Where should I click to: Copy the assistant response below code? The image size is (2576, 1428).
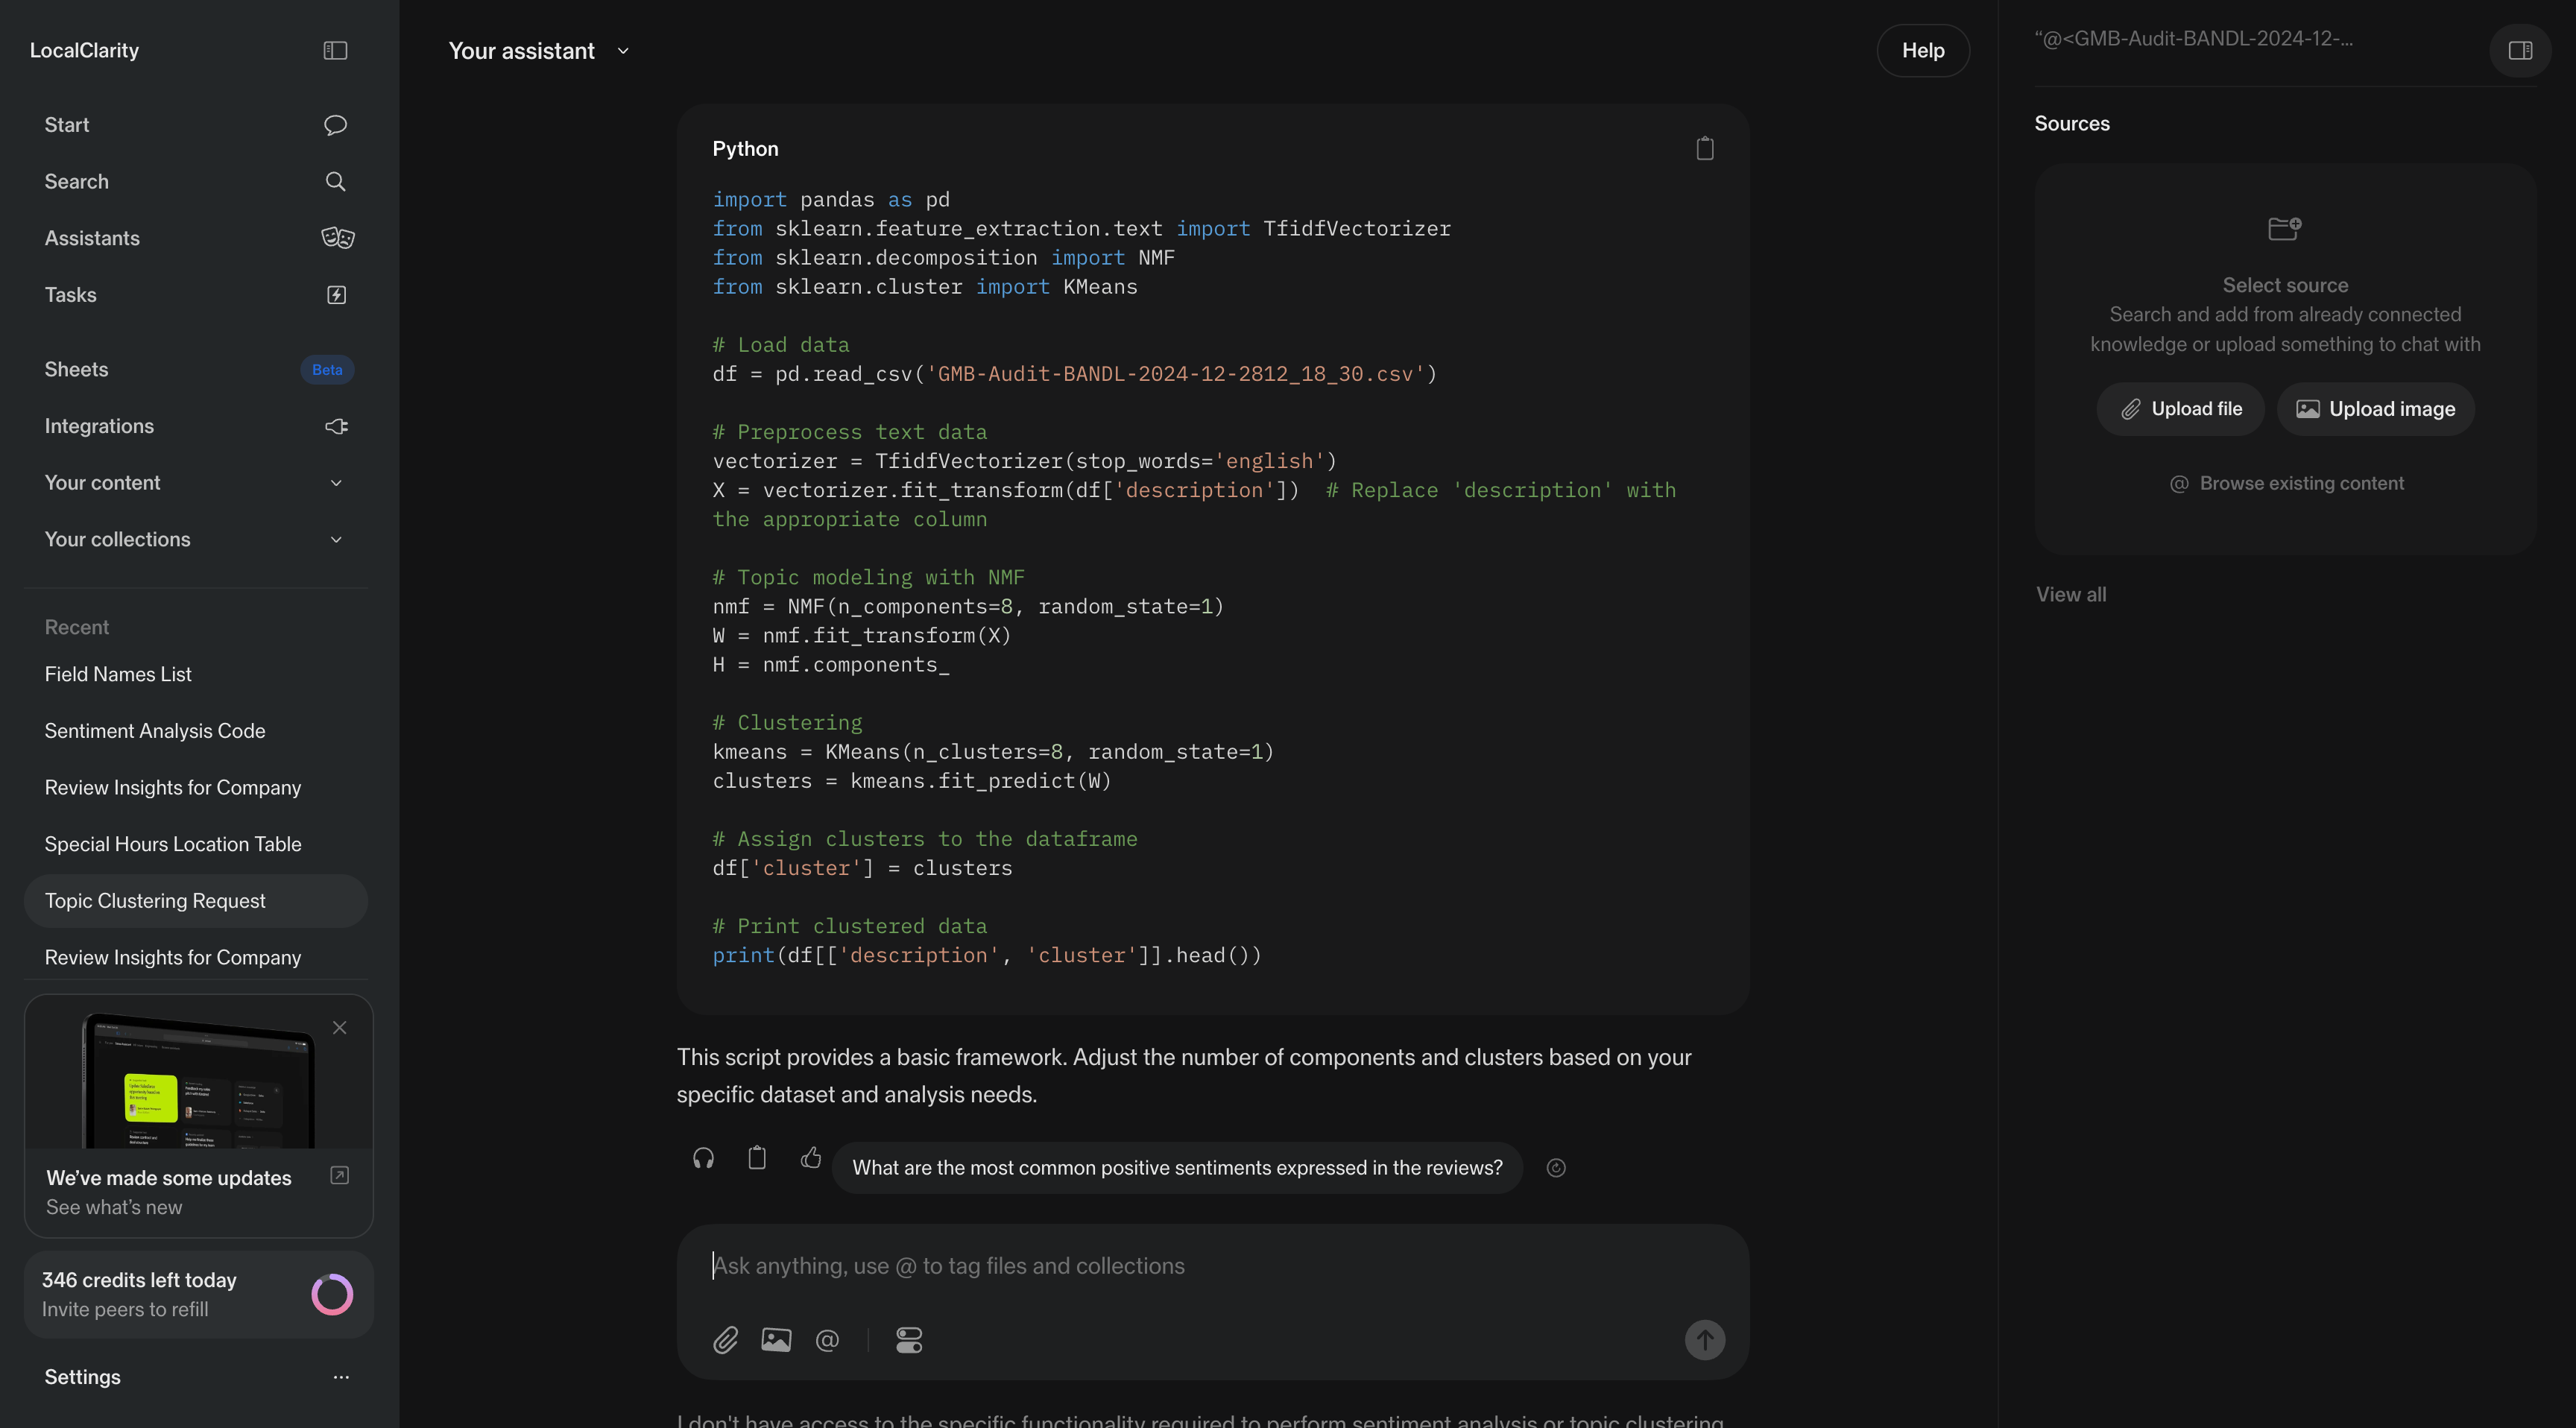click(x=757, y=1158)
